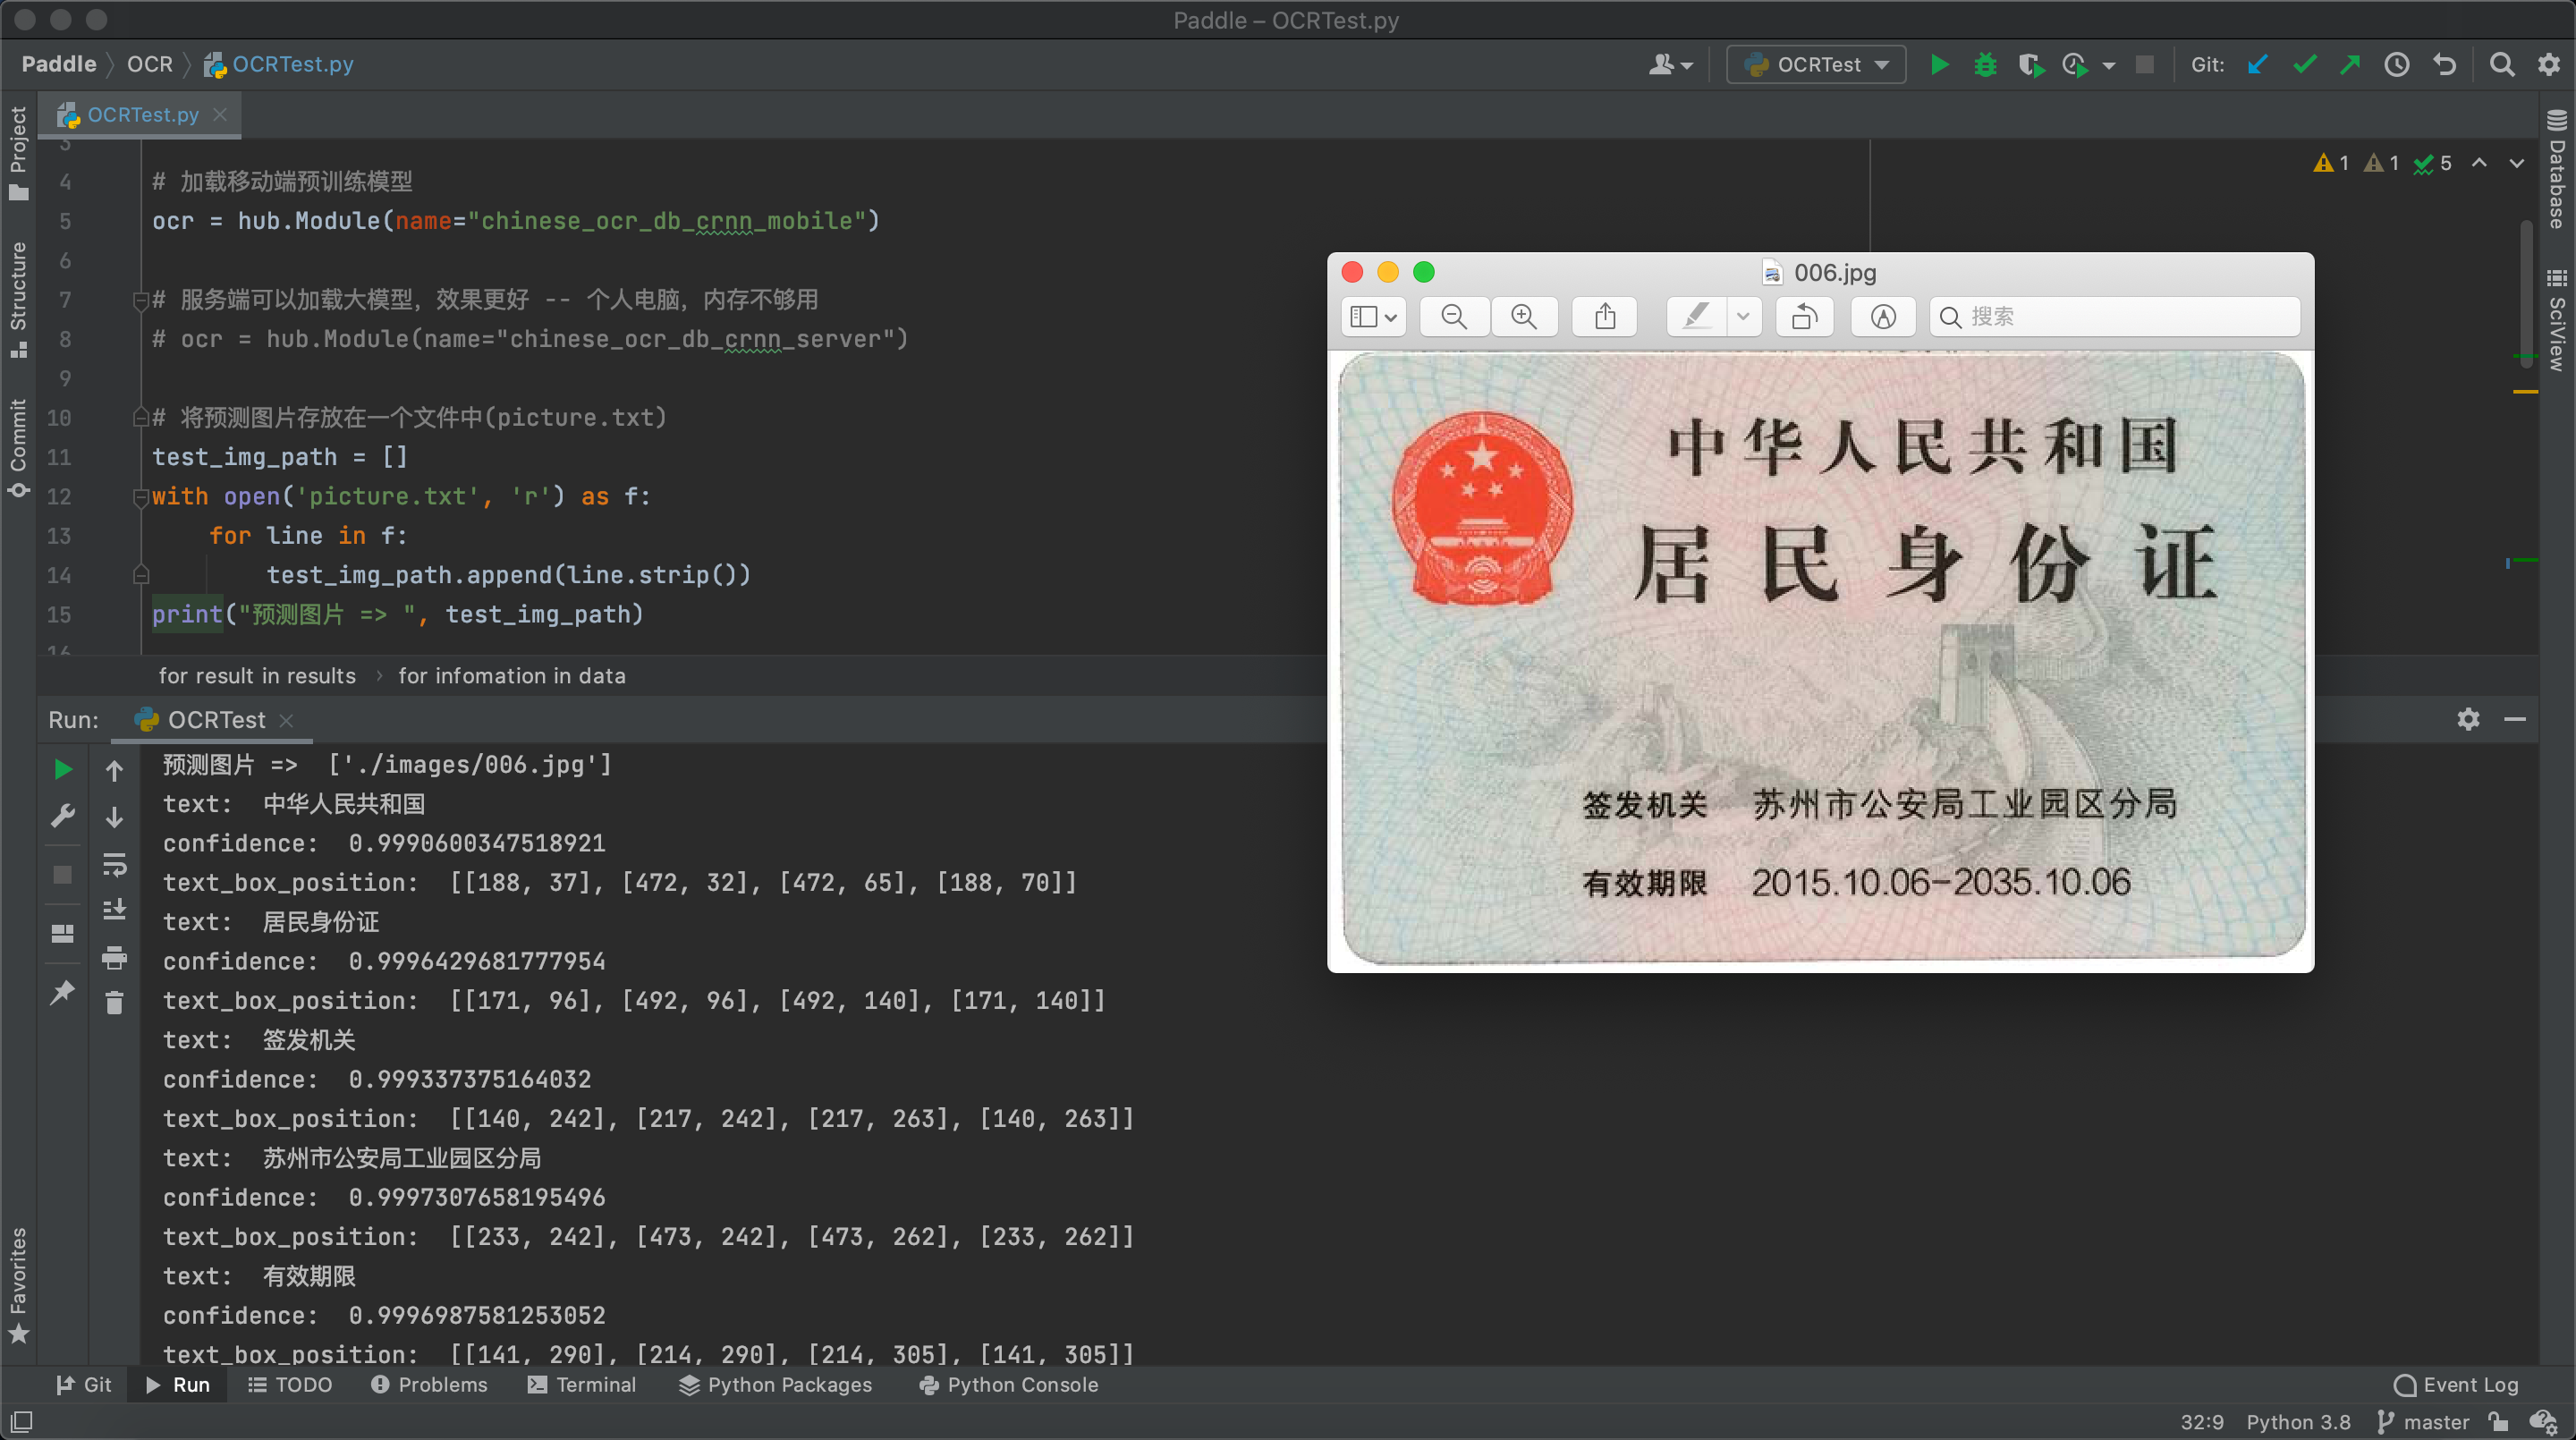Click down arrow in Run output gutter
Viewport: 2576px width, 1440px height.
point(114,817)
